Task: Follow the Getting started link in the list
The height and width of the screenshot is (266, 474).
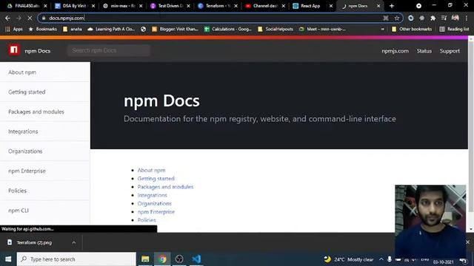Action: pyautogui.click(x=156, y=179)
